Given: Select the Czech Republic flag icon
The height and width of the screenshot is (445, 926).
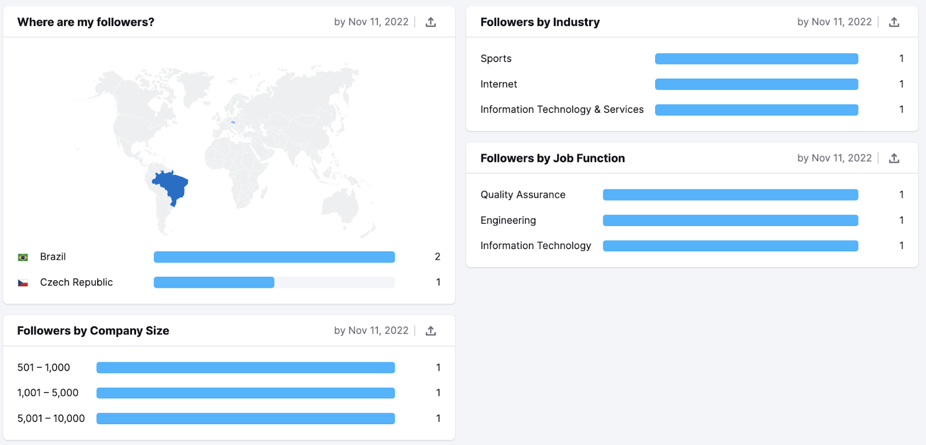Looking at the screenshot, I should tap(23, 282).
